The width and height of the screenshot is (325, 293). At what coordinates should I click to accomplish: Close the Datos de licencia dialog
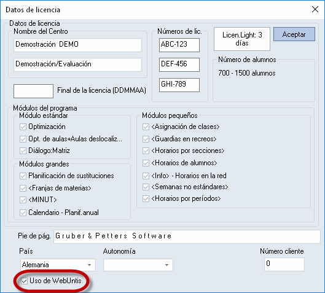coord(315,9)
